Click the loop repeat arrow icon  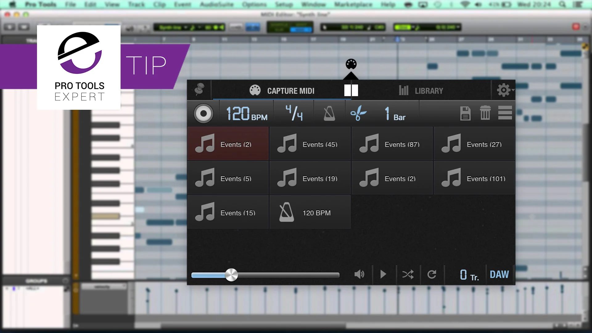tap(432, 274)
